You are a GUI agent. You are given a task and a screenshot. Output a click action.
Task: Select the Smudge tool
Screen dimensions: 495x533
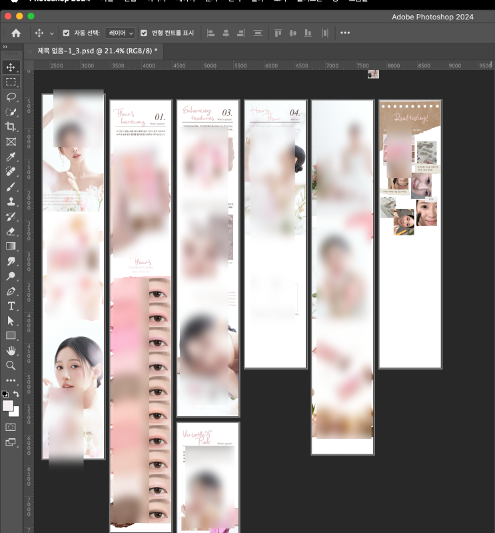pyautogui.click(x=11, y=261)
